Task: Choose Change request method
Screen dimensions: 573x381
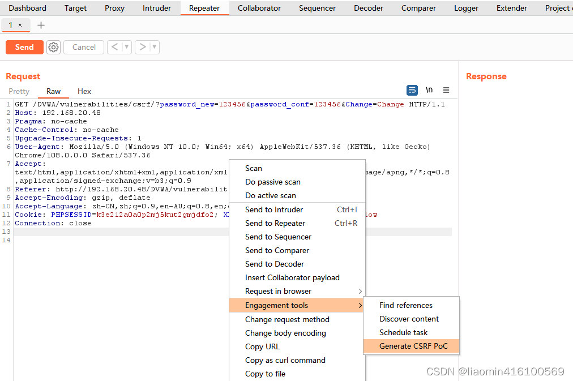Action: tap(297, 319)
